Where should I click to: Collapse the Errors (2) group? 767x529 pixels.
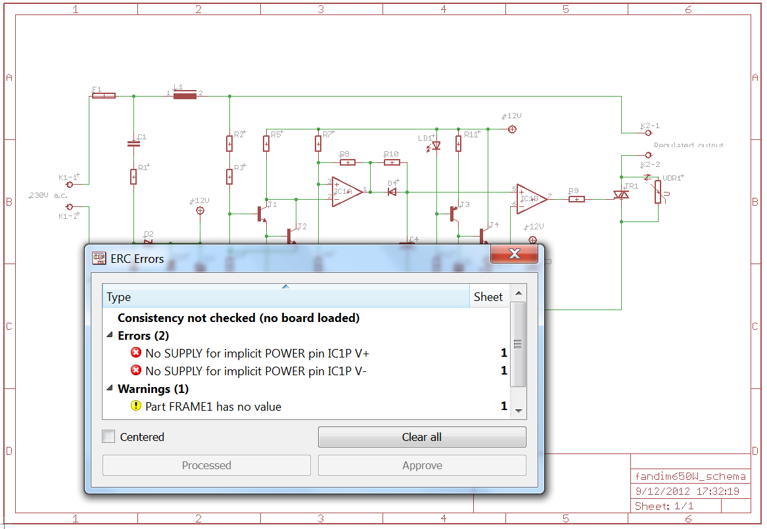click(109, 336)
